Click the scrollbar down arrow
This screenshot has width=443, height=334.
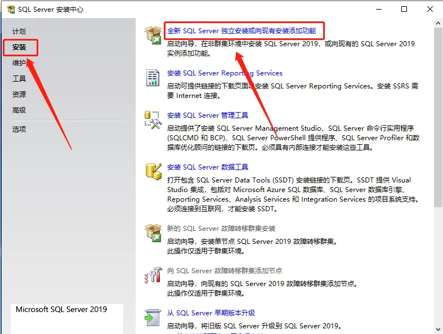click(438, 329)
